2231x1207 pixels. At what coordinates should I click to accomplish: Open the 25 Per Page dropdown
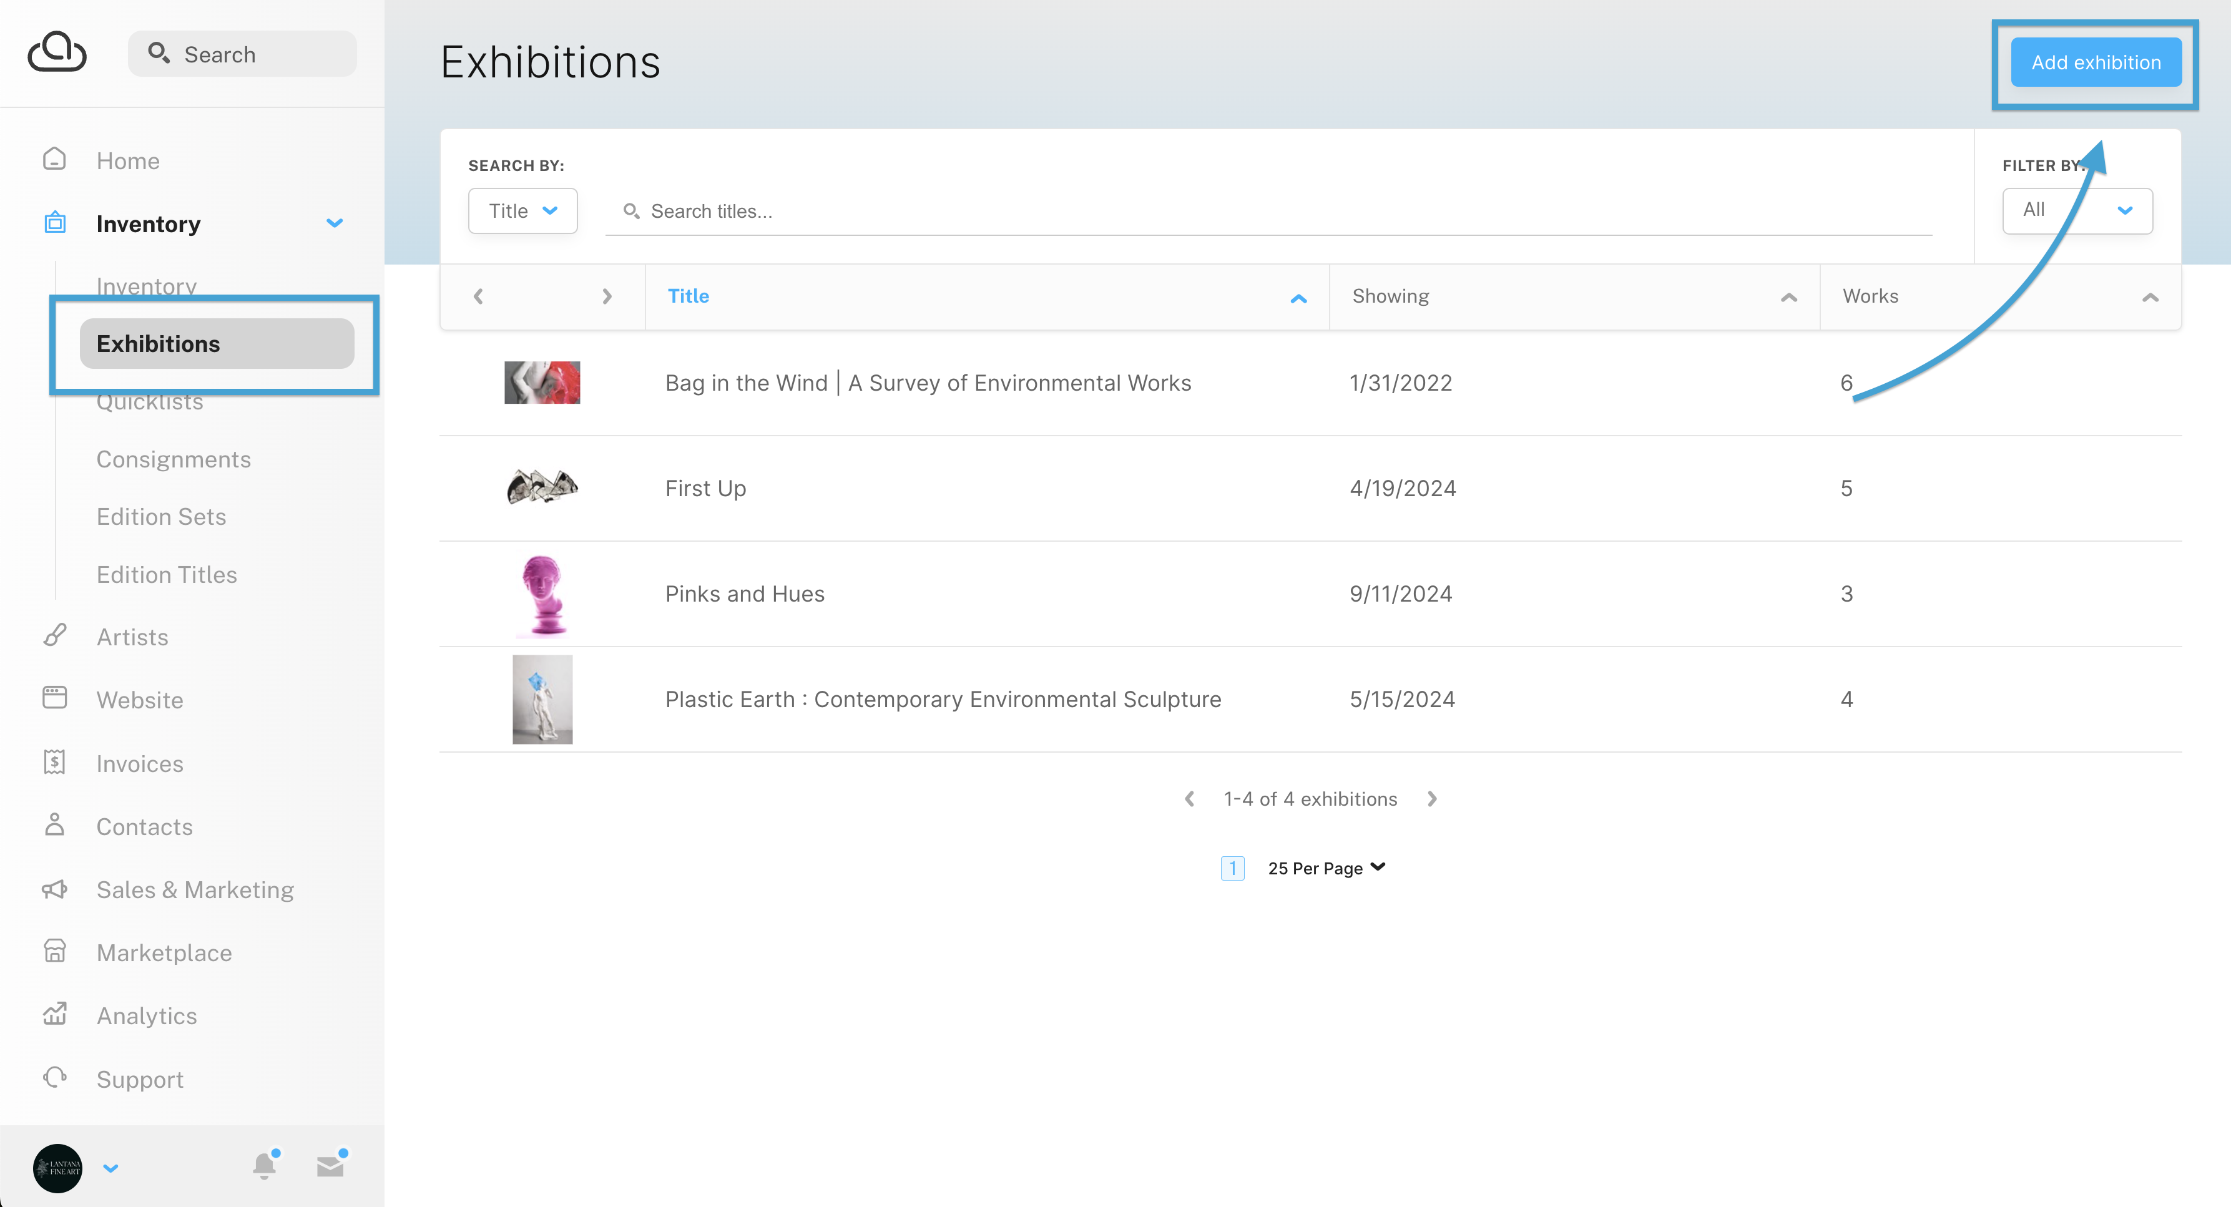coord(1325,867)
